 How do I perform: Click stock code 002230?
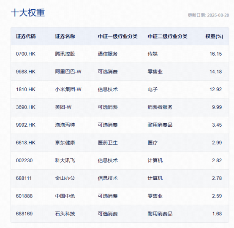click(x=24, y=160)
